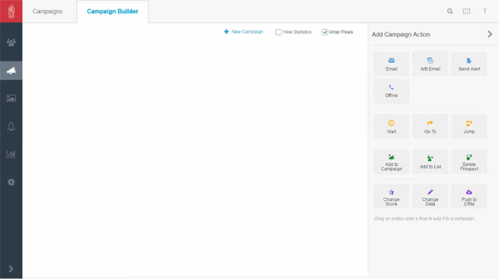The image size is (499, 279).
Task: Open the map/guide icon in header
Action: [x=466, y=11]
